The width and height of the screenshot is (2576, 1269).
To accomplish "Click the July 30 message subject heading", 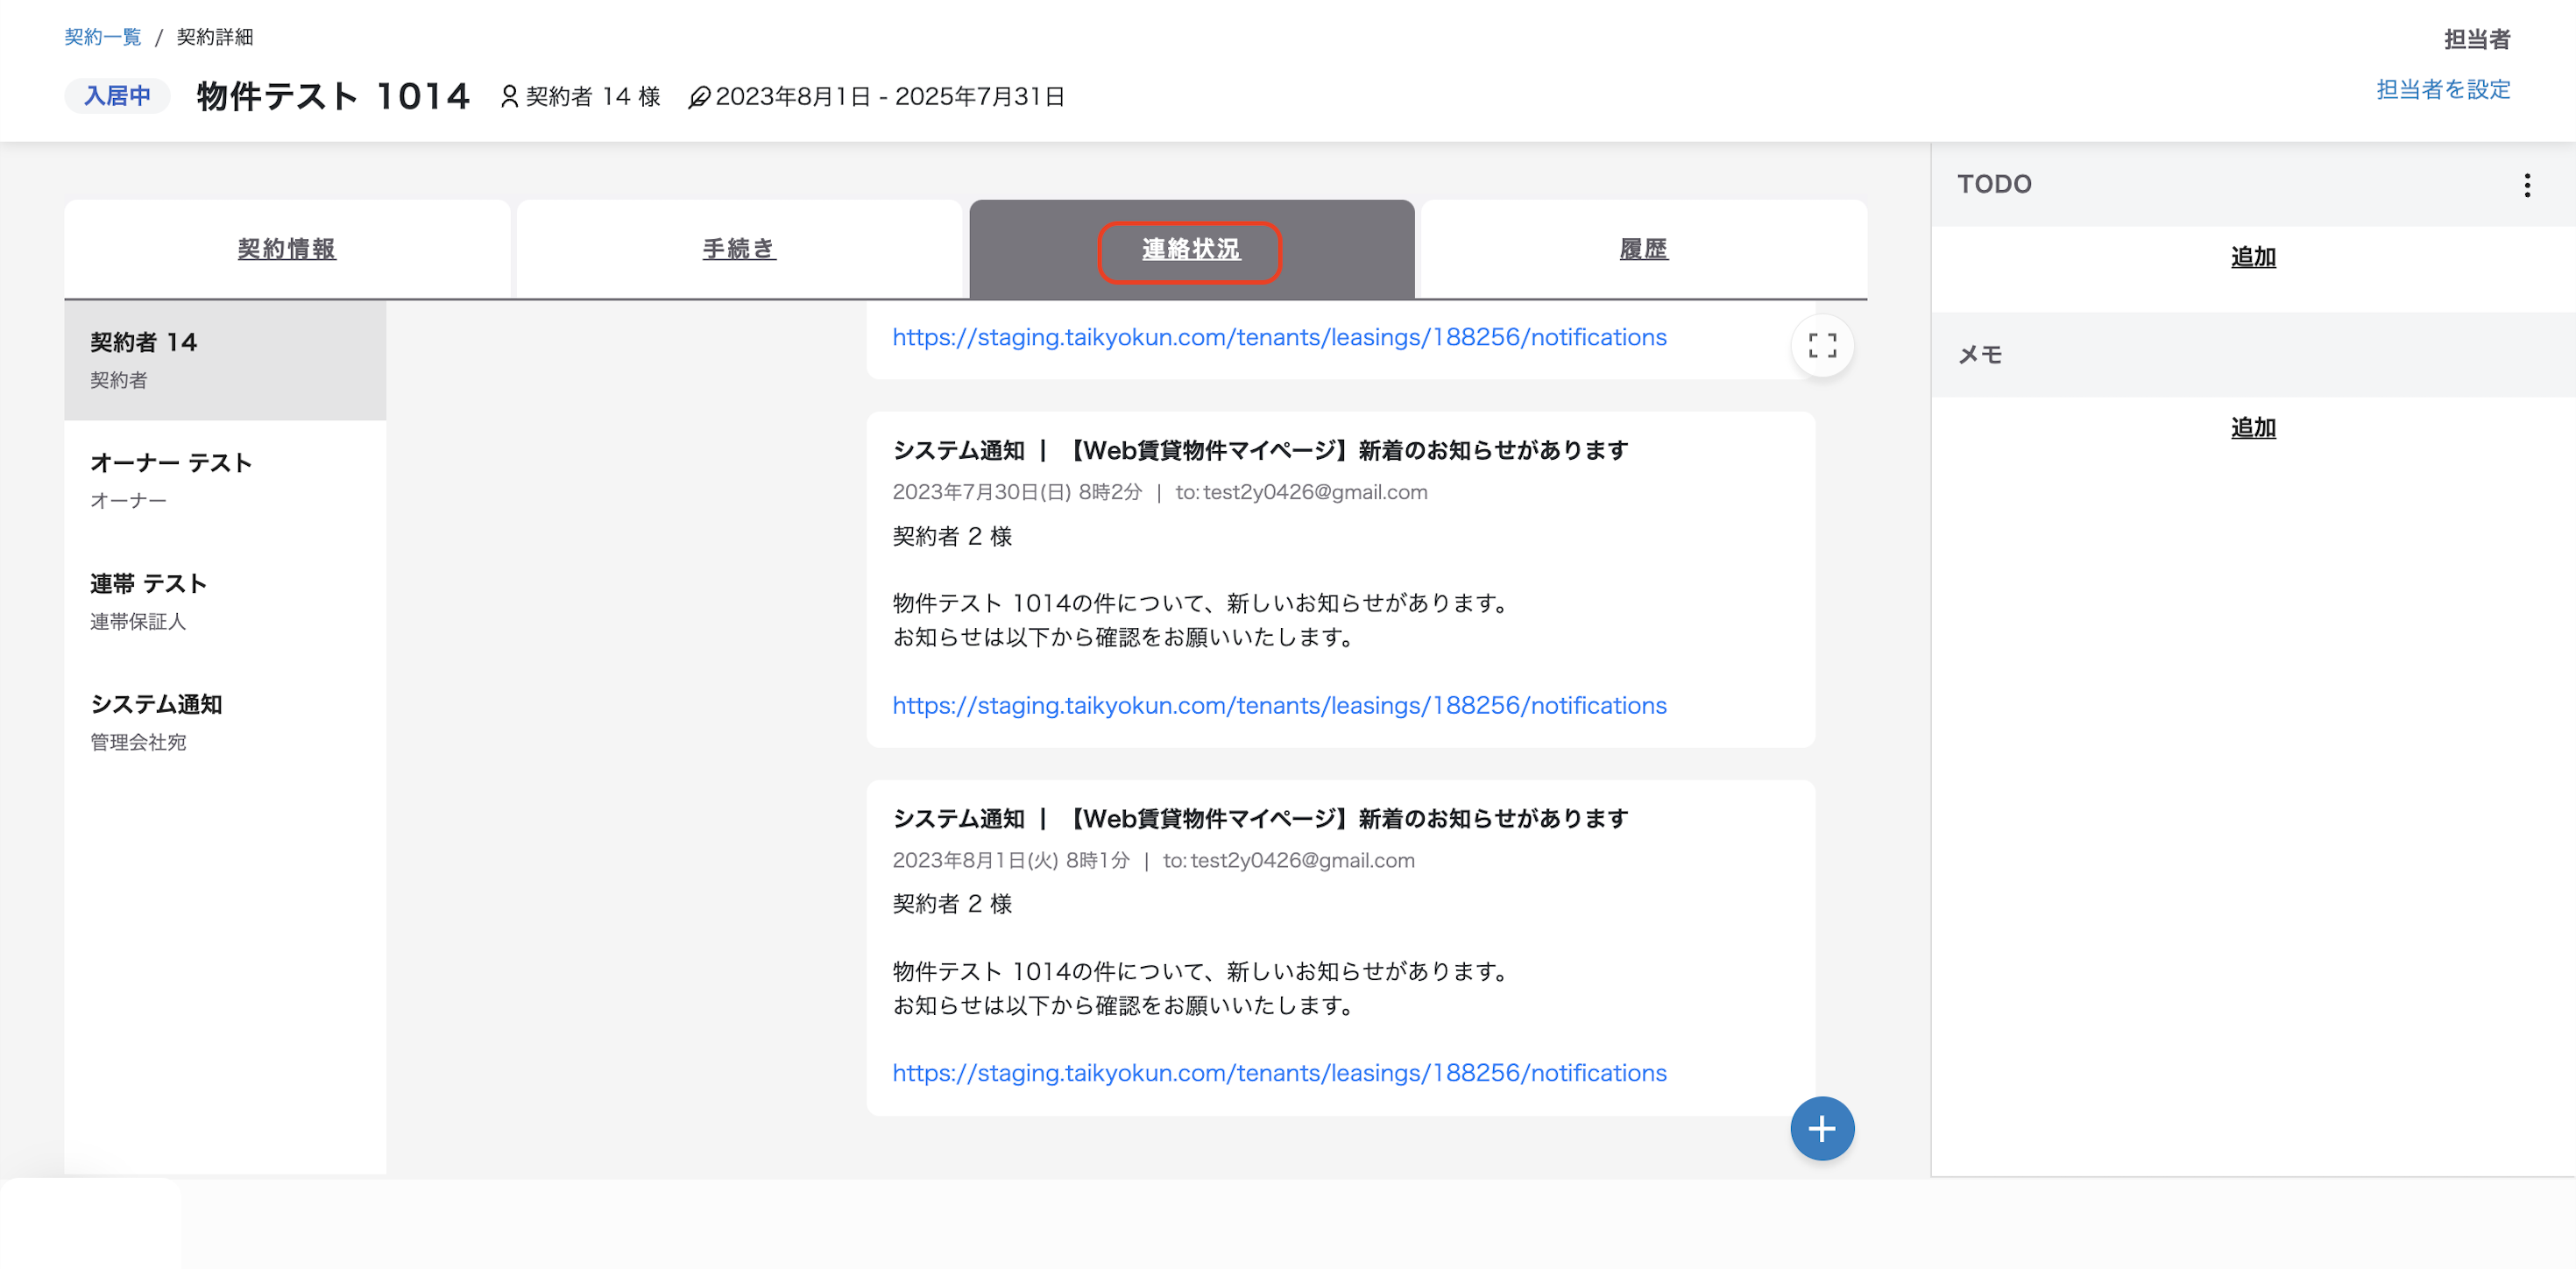I will (1260, 451).
